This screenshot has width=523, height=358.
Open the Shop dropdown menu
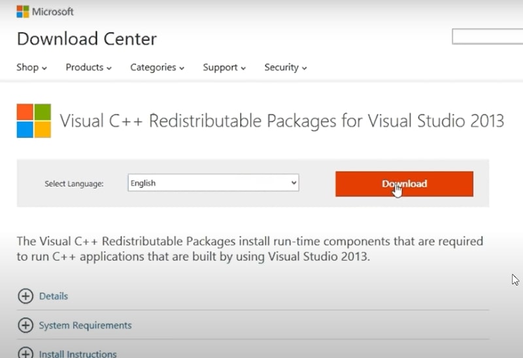coord(31,67)
